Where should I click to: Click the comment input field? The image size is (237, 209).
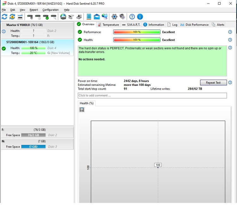point(152,95)
